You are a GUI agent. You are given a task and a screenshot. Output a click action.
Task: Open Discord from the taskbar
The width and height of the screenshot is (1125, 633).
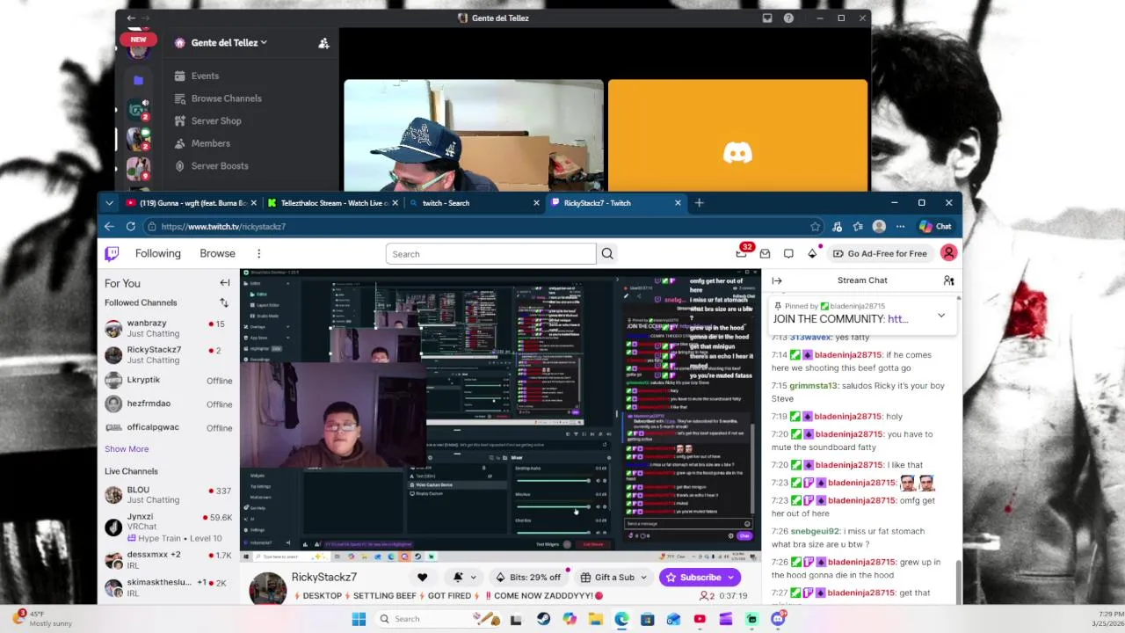[778, 619]
